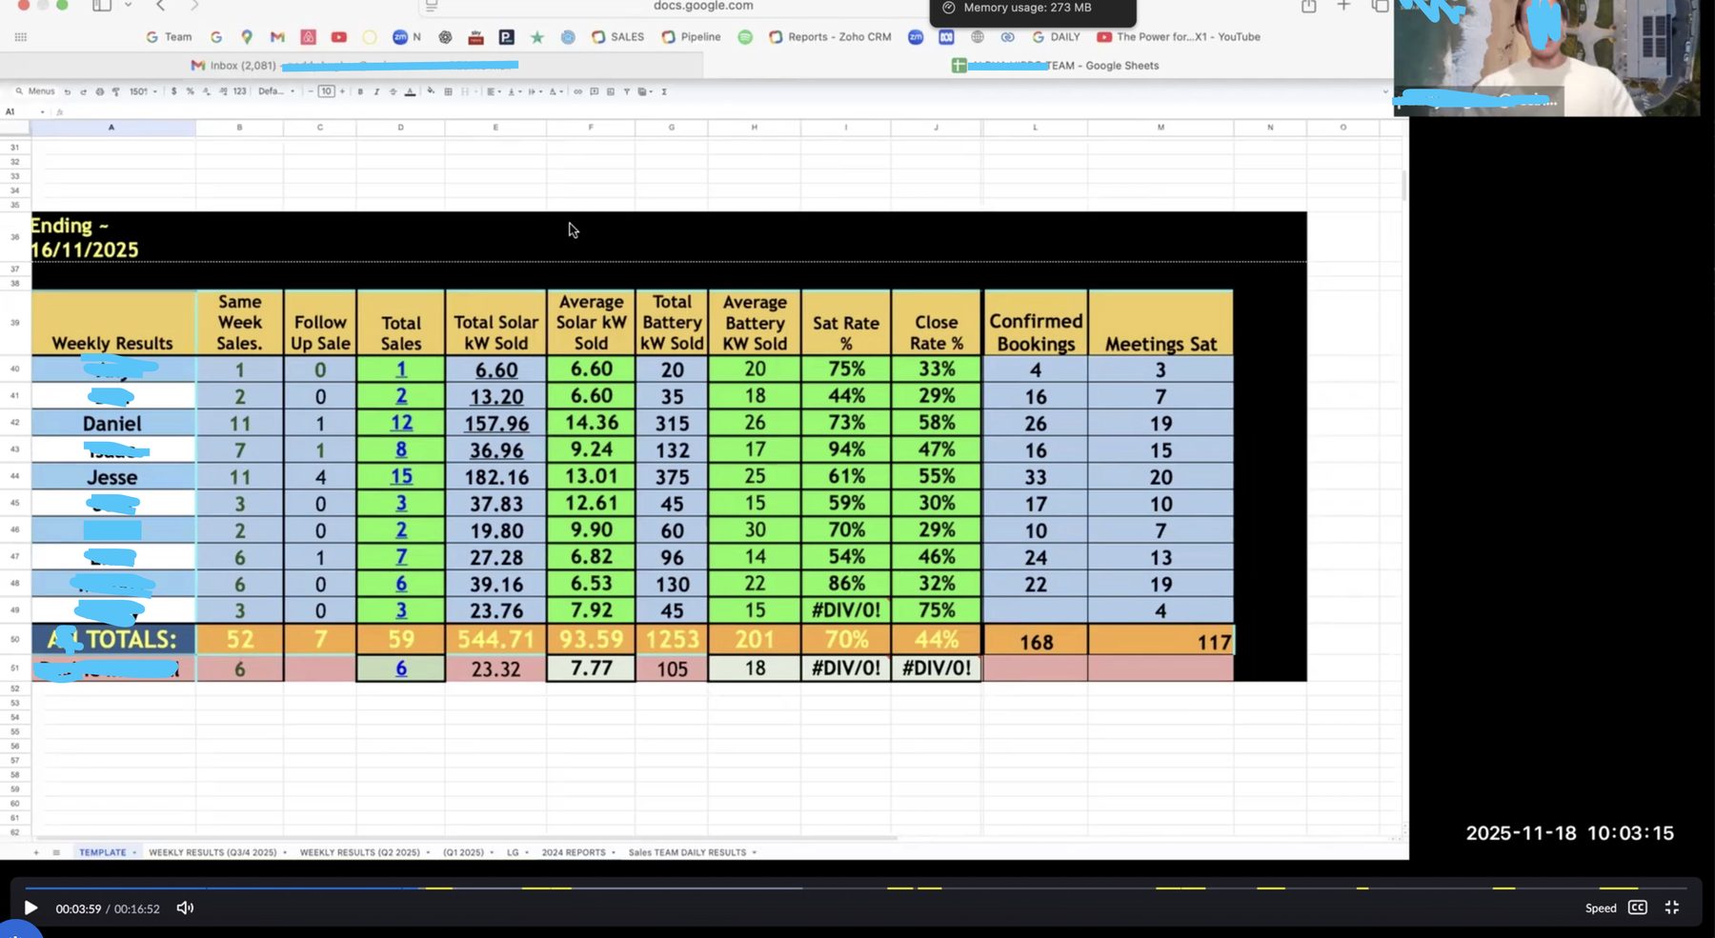Image resolution: width=1715 pixels, height=938 pixels.
Task: Open the Speed playback setting
Action: pyautogui.click(x=1601, y=908)
